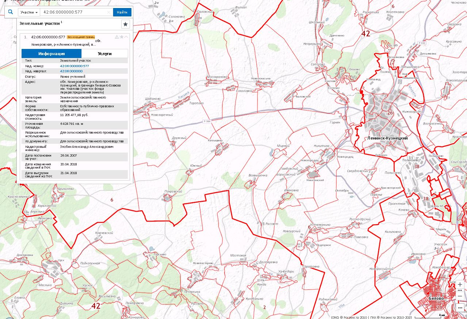Click the Новопокасьма village label on map
467x319 pixels.
[x=261, y=79]
